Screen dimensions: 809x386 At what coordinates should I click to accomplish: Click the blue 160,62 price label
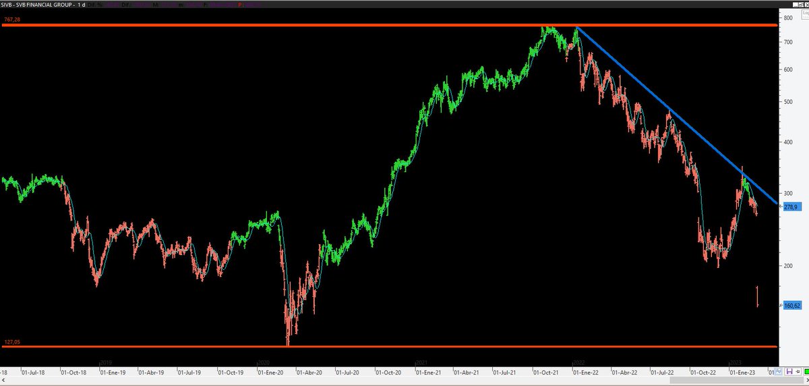click(x=792, y=306)
